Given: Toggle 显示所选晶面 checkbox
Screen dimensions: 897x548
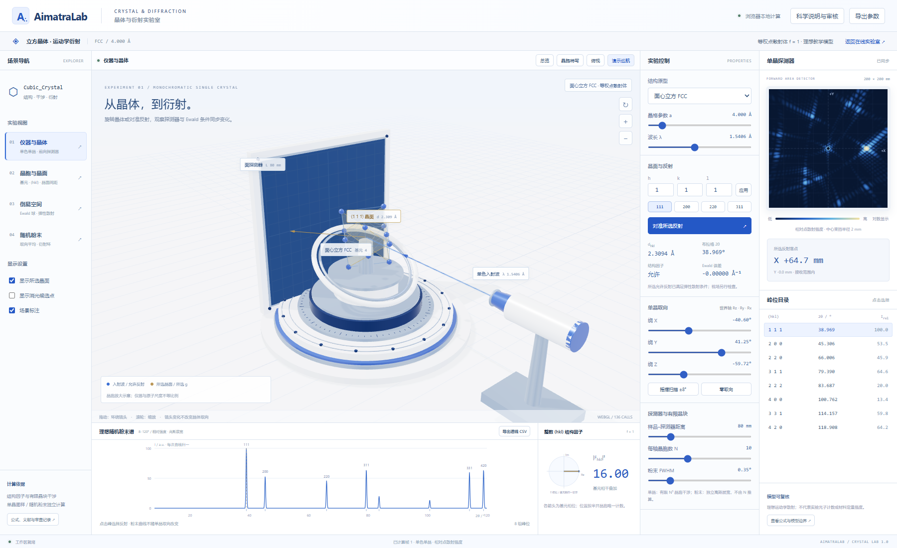Looking at the screenshot, I should [x=12, y=280].
